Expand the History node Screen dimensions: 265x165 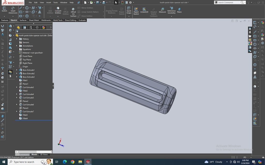click(17, 39)
